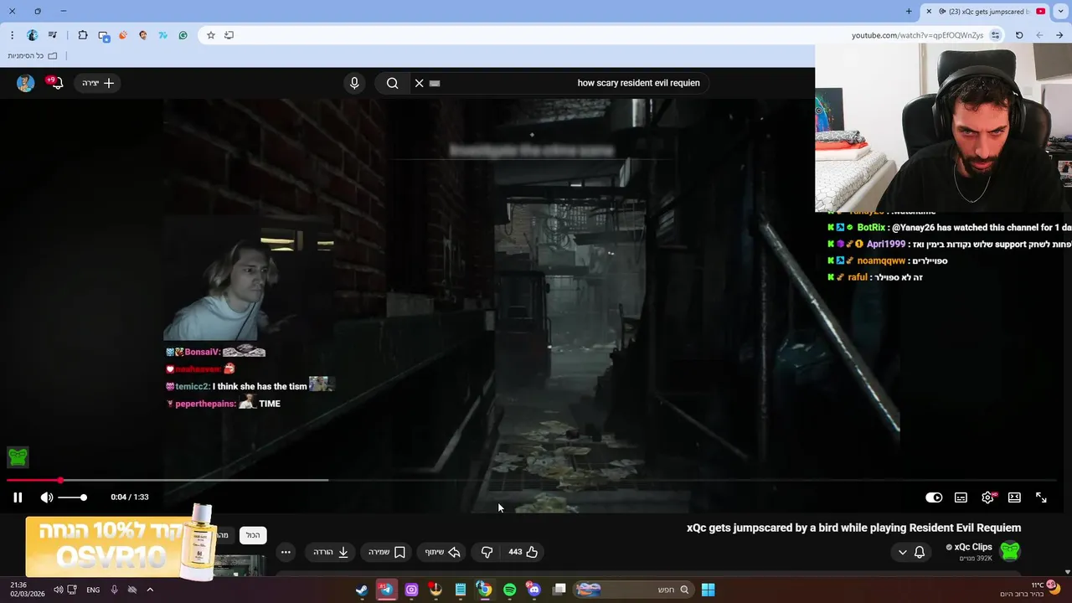1072x603 pixels.
Task: Go back in browser history
Action: (x=1059, y=35)
